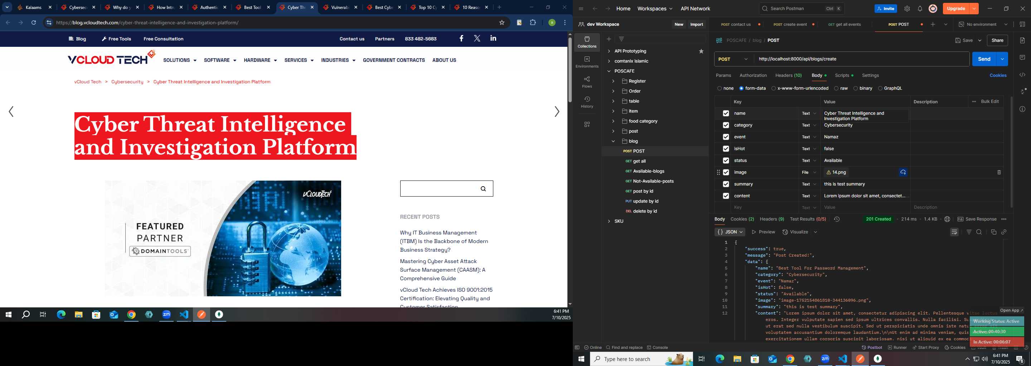Open the Send button dropdown arrow

coord(1002,59)
